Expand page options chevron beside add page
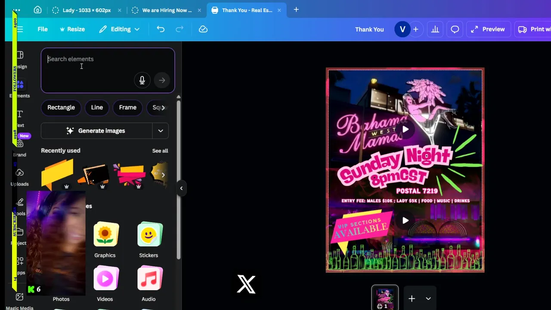This screenshot has height=310, width=551. (428, 298)
